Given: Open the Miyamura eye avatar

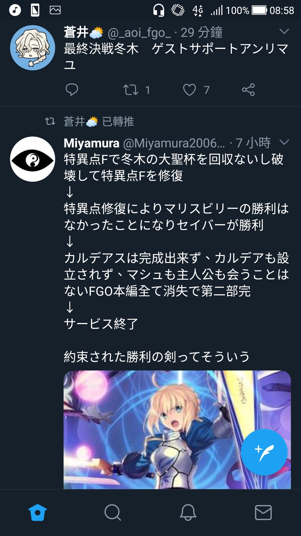Looking at the screenshot, I should (x=33, y=159).
